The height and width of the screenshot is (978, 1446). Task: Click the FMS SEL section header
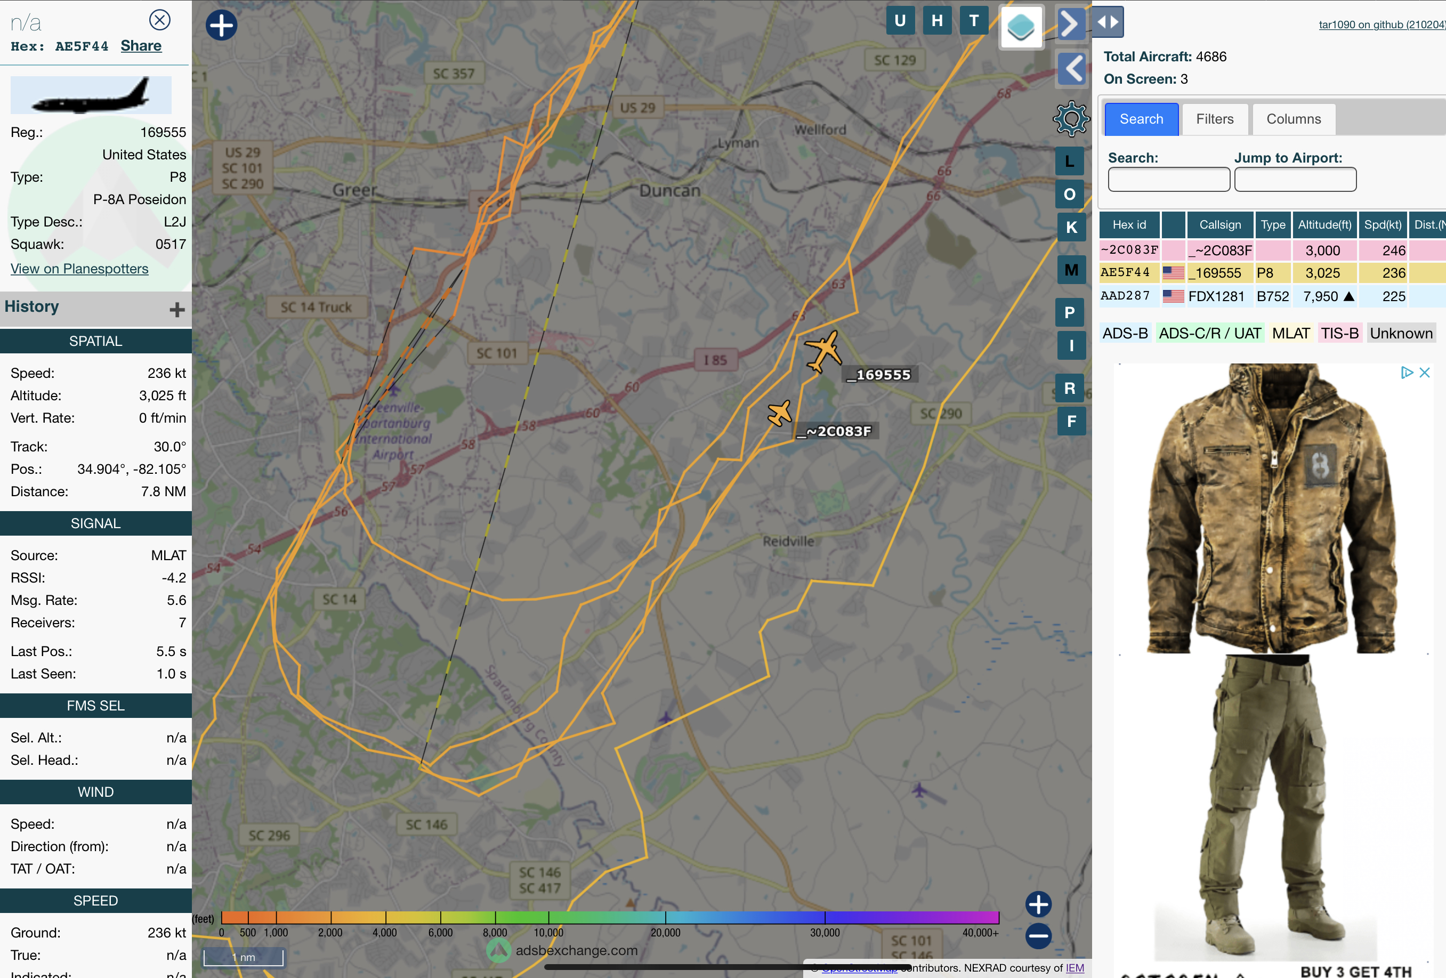pyautogui.click(x=96, y=706)
